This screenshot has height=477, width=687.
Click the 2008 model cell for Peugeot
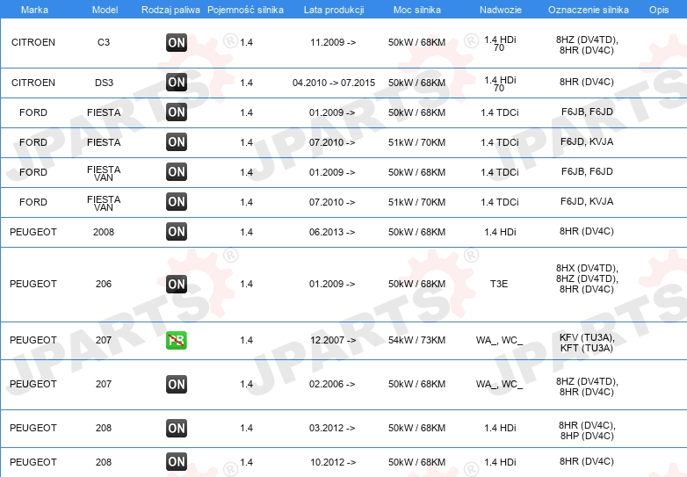coord(104,232)
